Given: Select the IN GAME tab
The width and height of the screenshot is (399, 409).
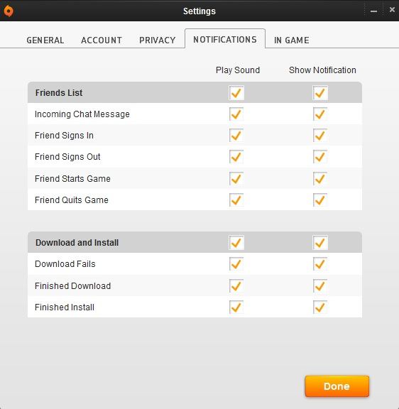Looking at the screenshot, I should tap(291, 40).
